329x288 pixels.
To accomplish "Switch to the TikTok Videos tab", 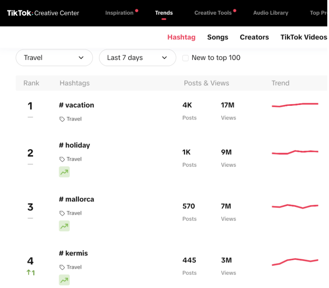I will tap(304, 37).
